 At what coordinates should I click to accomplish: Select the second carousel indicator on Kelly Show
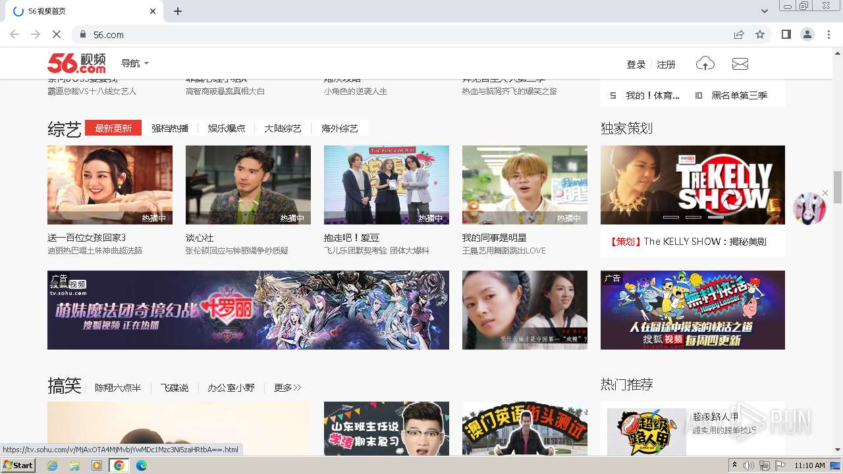693,217
